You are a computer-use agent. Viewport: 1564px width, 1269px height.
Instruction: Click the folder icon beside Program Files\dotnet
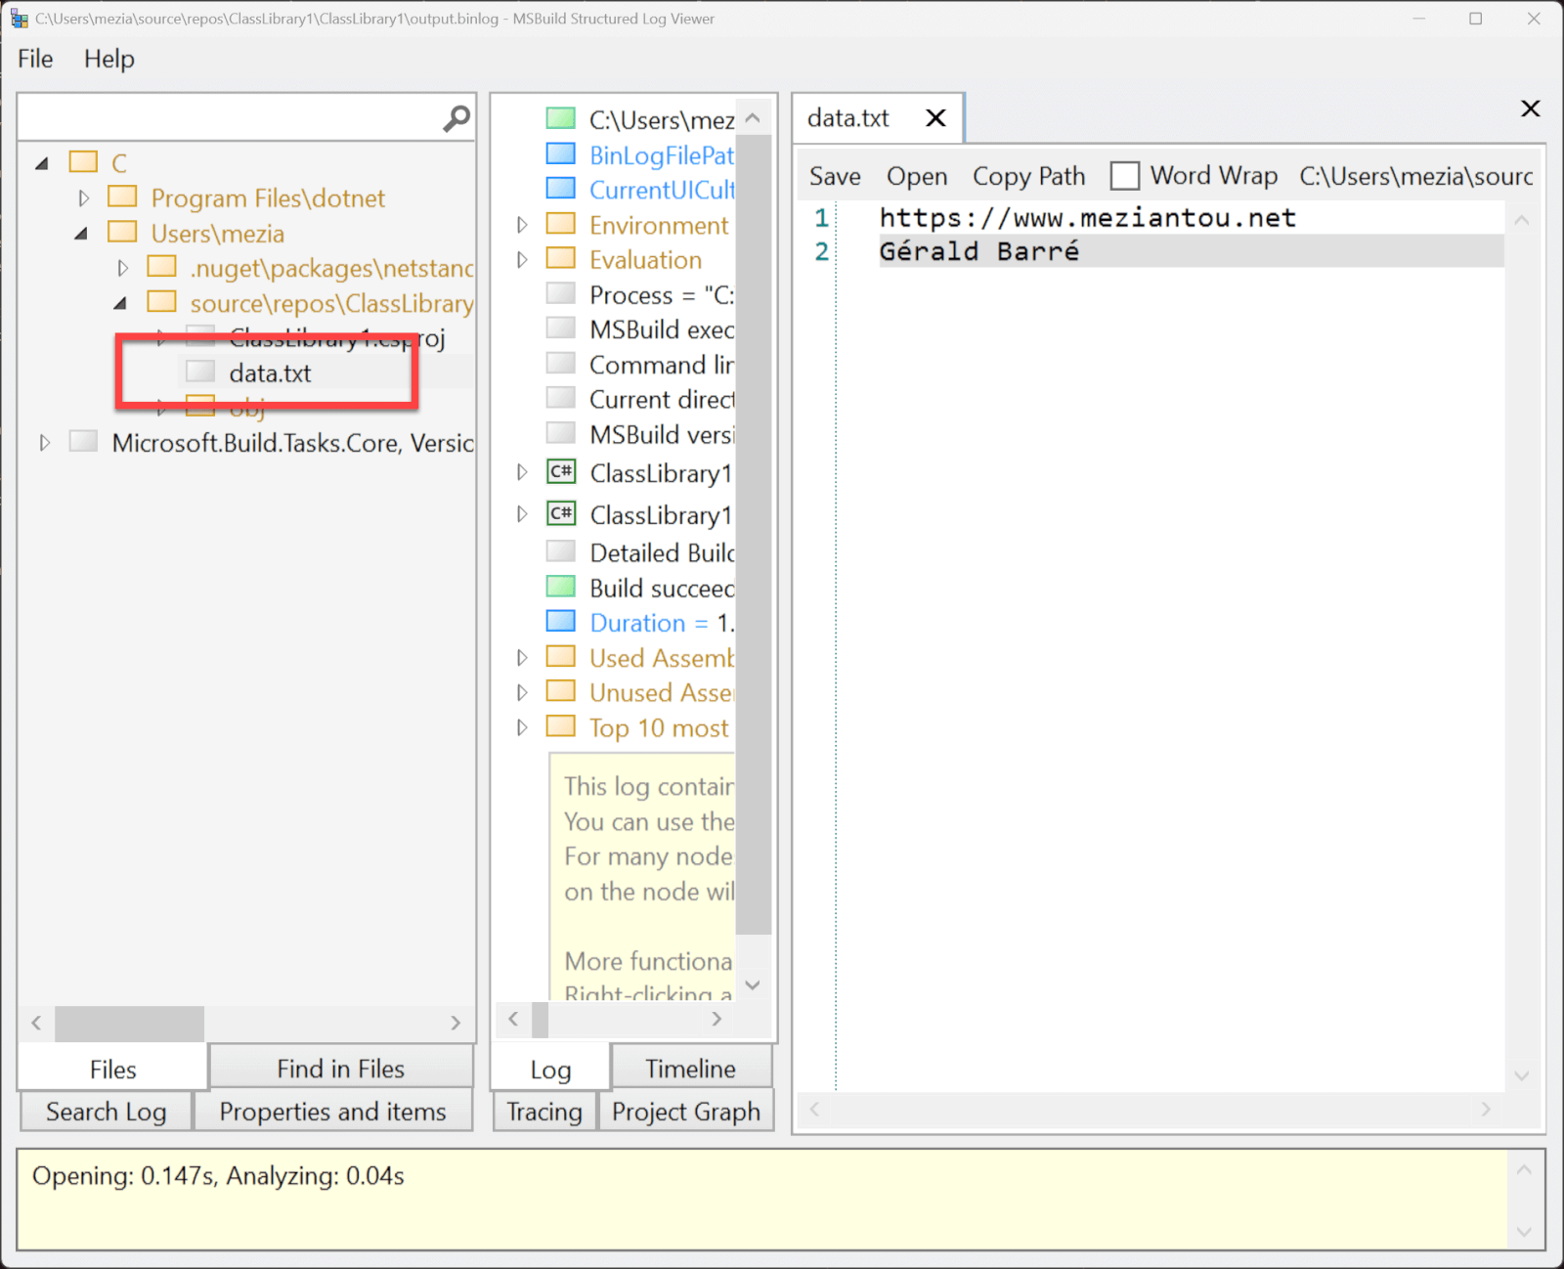123,197
